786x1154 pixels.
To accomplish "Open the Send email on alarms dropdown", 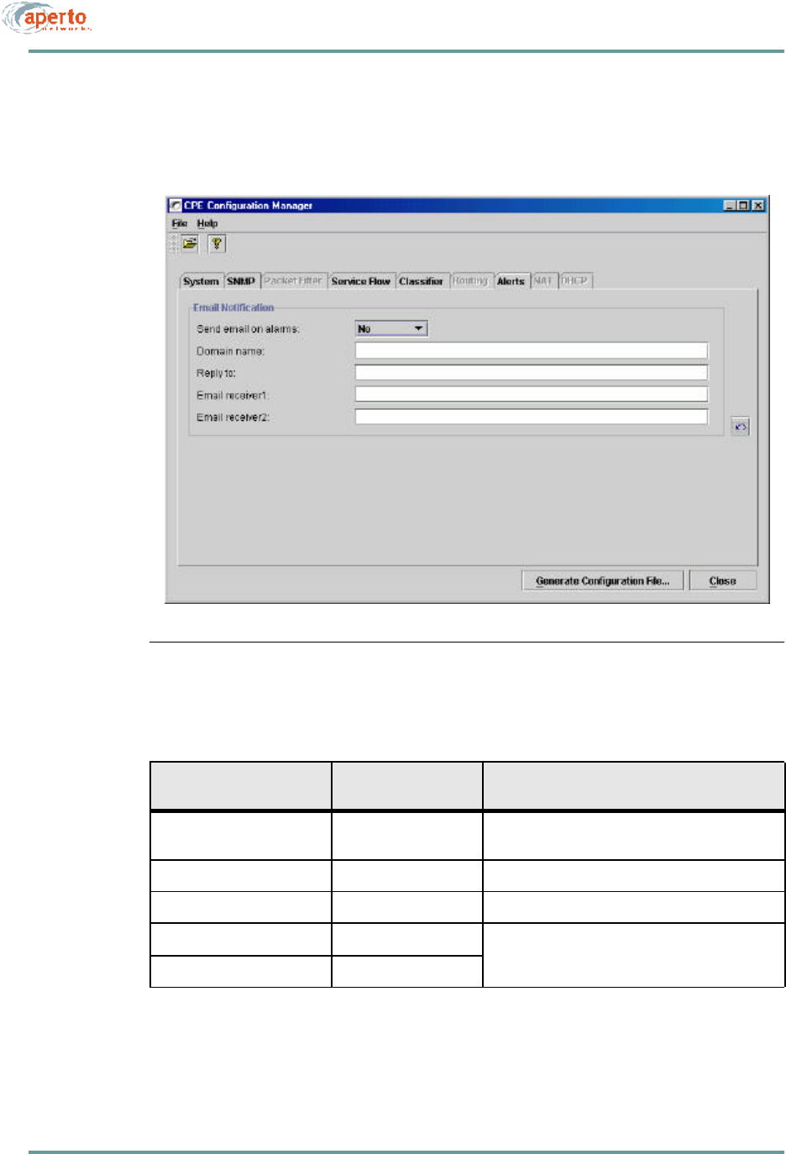I will 391,328.
